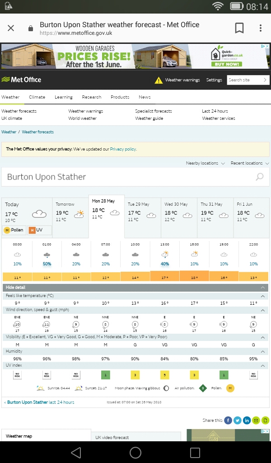Open the Climate menu item
The height and width of the screenshot is (463, 271).
37,97
